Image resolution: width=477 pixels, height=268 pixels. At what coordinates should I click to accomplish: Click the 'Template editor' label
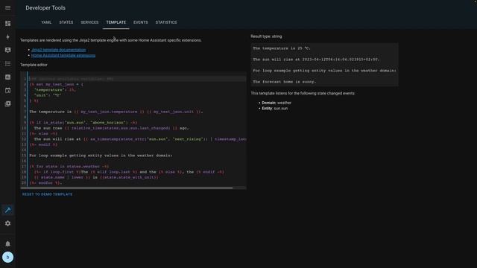34,65
